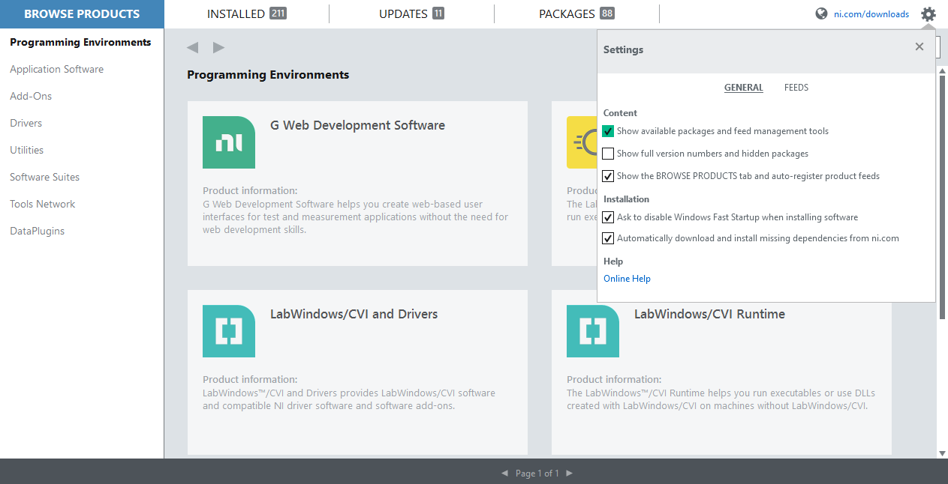Enable Show full version numbers and hidden packages
948x484 pixels.
tap(608, 154)
